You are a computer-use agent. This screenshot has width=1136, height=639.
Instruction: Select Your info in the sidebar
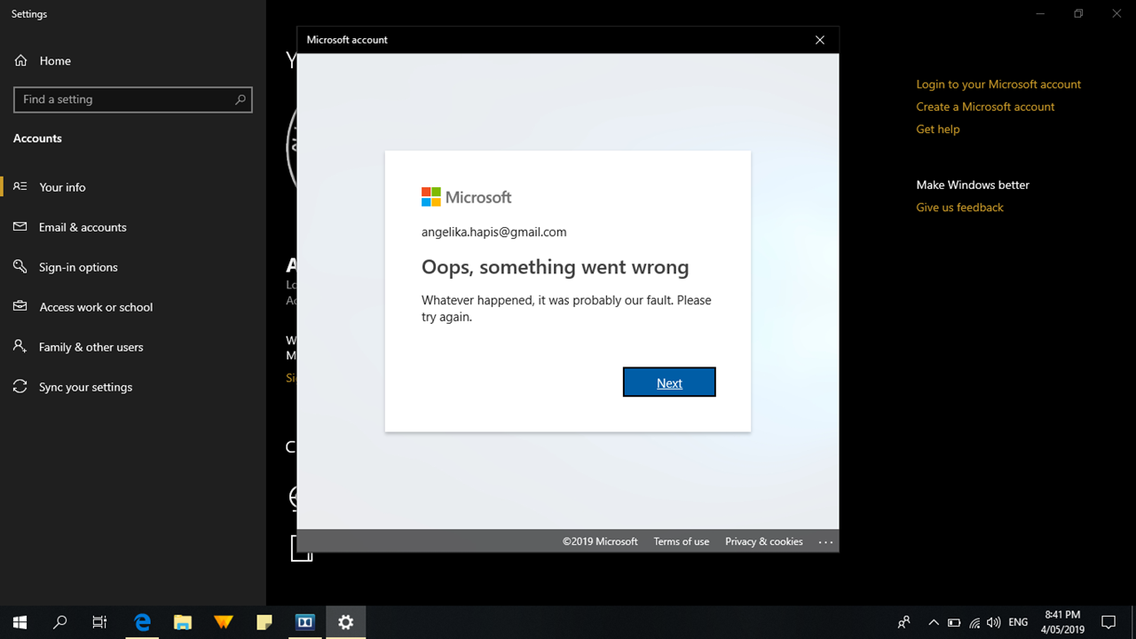point(62,186)
